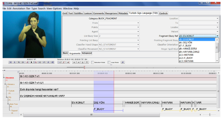The image size is (222, 118).
Task: Jump to the end of media
Action: coord(53,62)
